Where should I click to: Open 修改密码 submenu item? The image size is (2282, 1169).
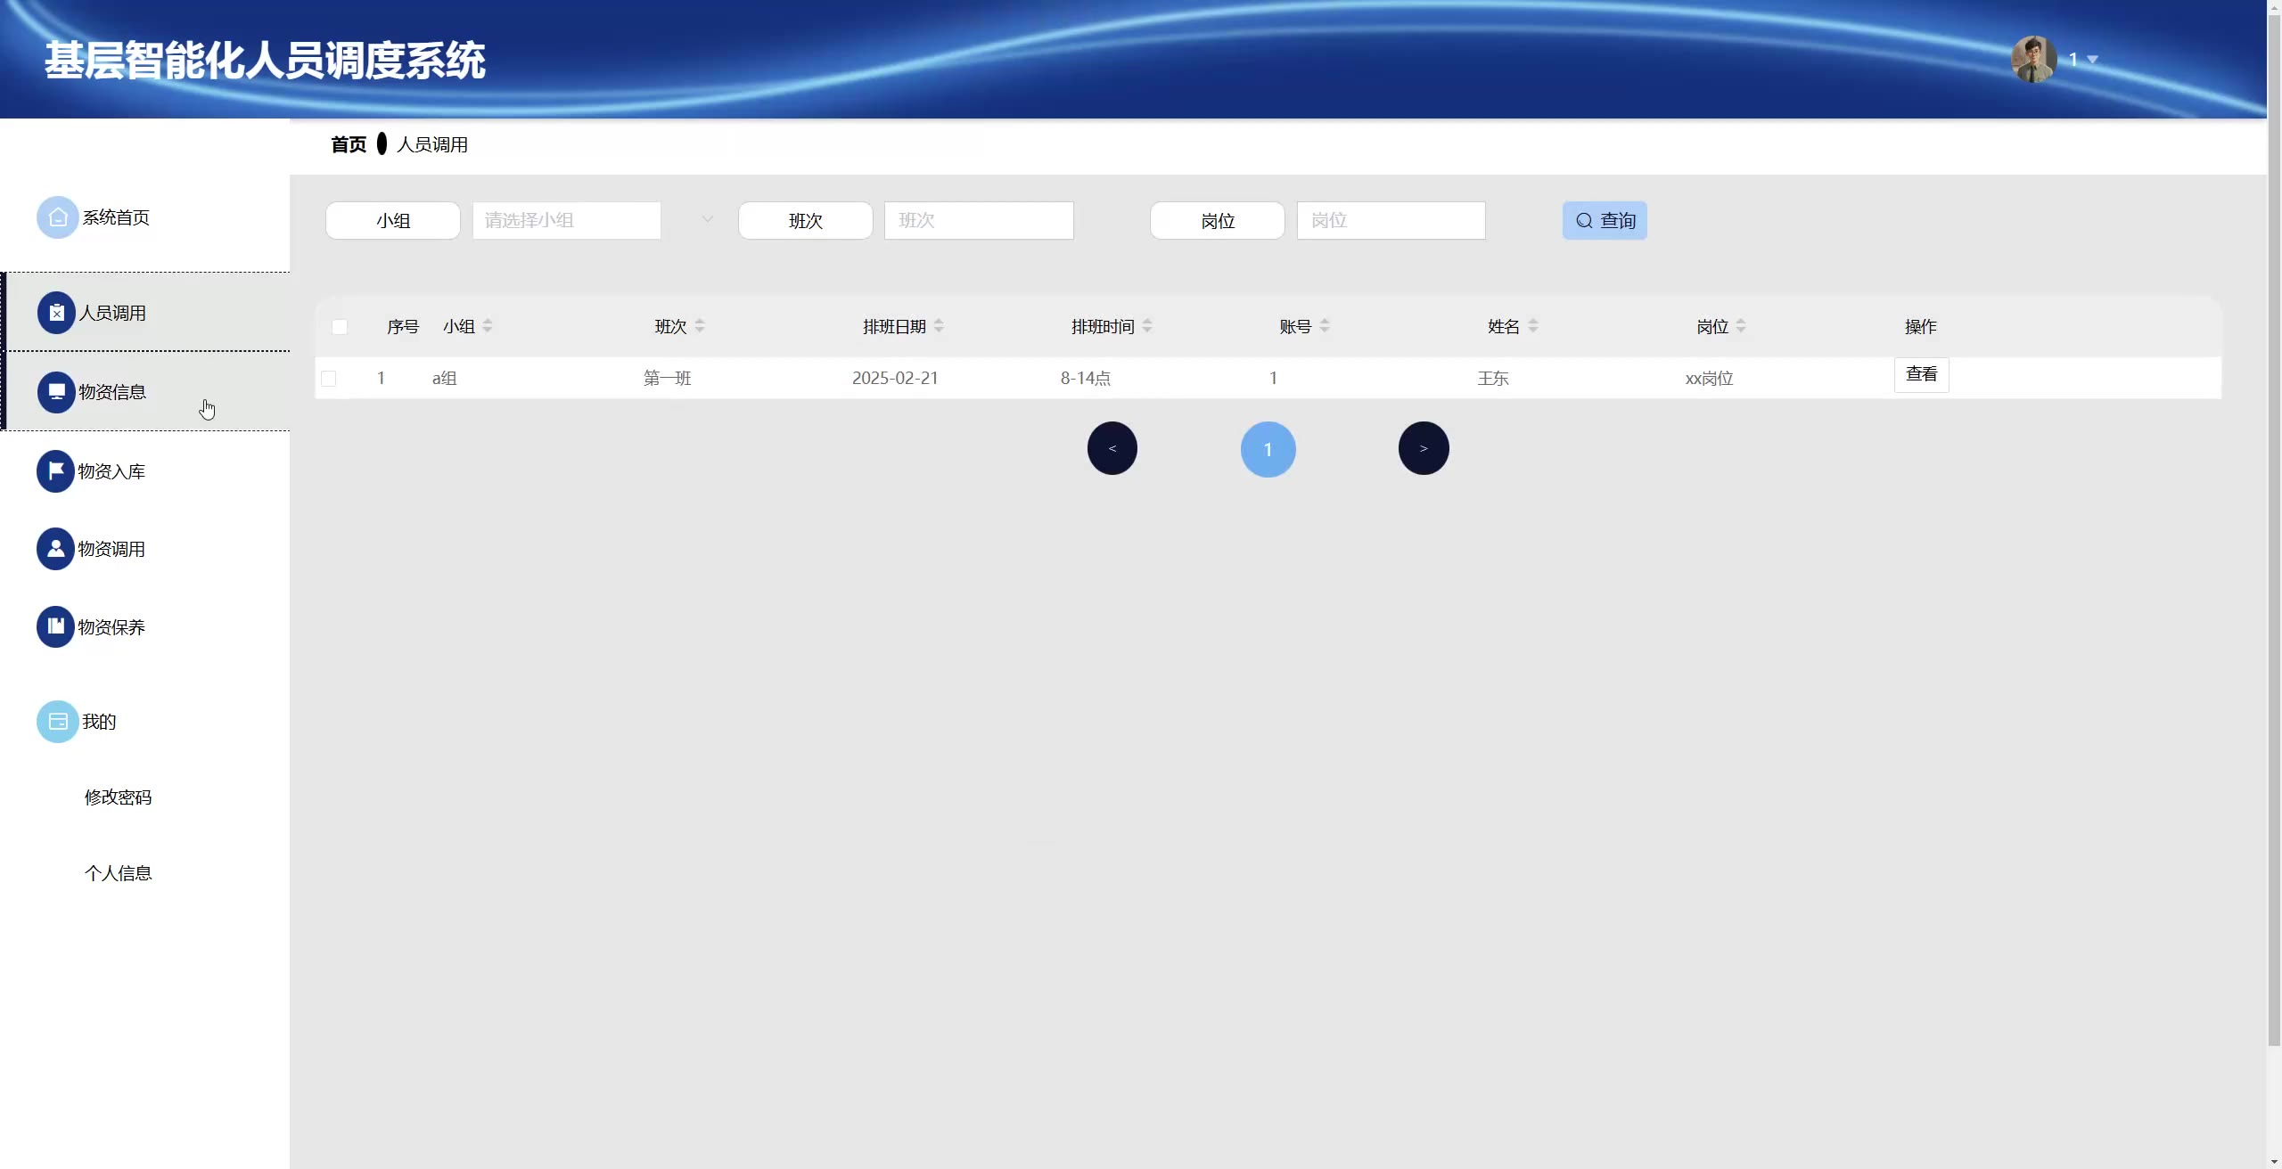(118, 797)
